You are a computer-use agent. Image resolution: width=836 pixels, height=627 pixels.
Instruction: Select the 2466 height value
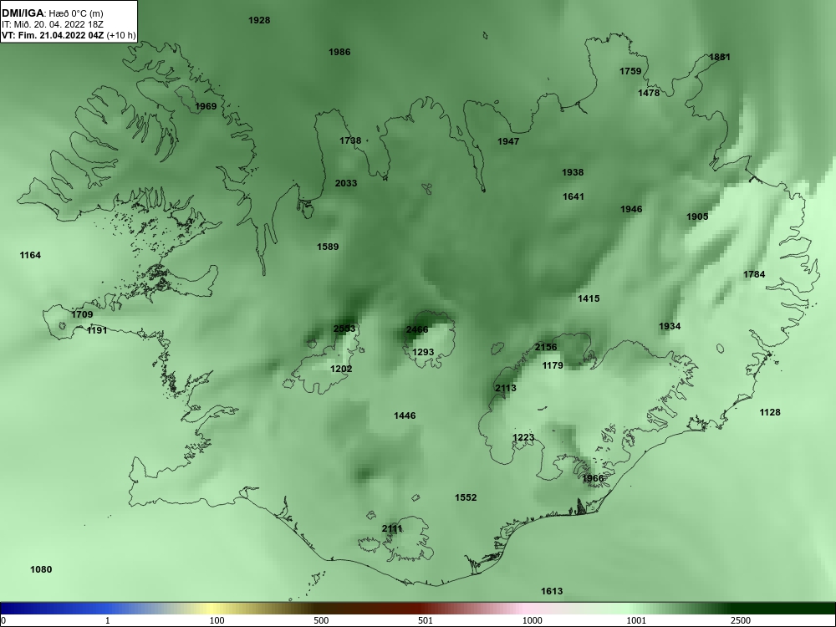click(417, 329)
